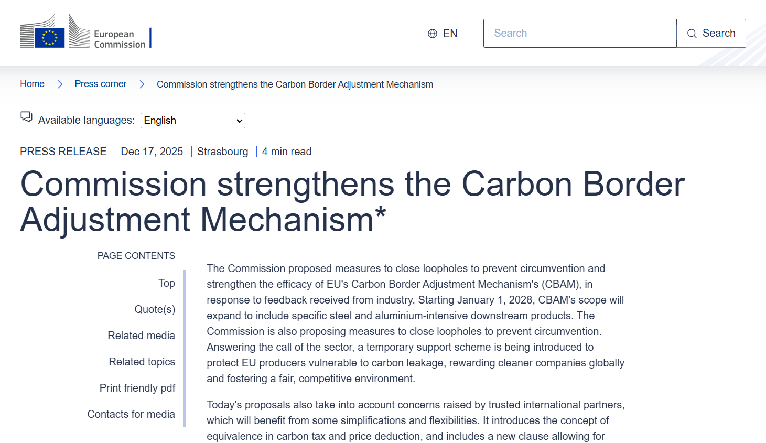The image size is (766, 443).
Task: Open the Press corner breadcrumb link
Action: click(x=100, y=84)
